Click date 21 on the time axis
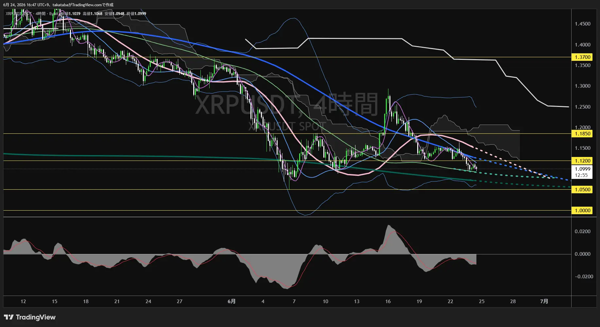600x327 pixels. pyautogui.click(x=117, y=301)
